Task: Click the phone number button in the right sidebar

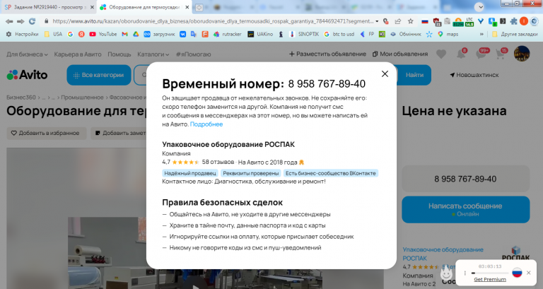Action: point(465,179)
